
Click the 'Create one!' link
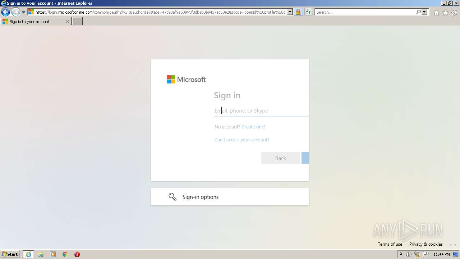(253, 127)
